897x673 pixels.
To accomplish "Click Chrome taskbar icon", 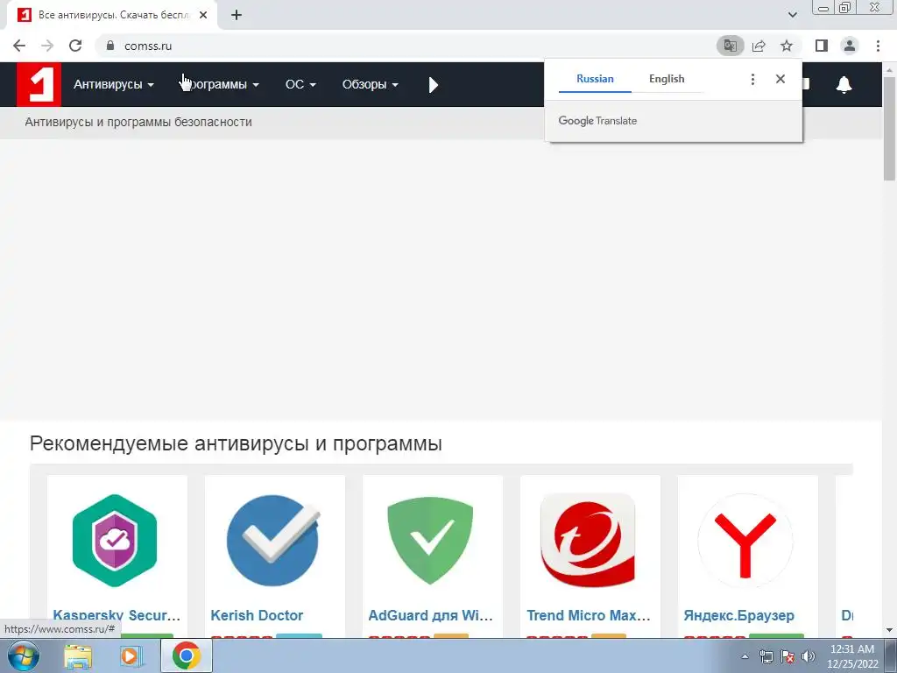I will [x=186, y=655].
